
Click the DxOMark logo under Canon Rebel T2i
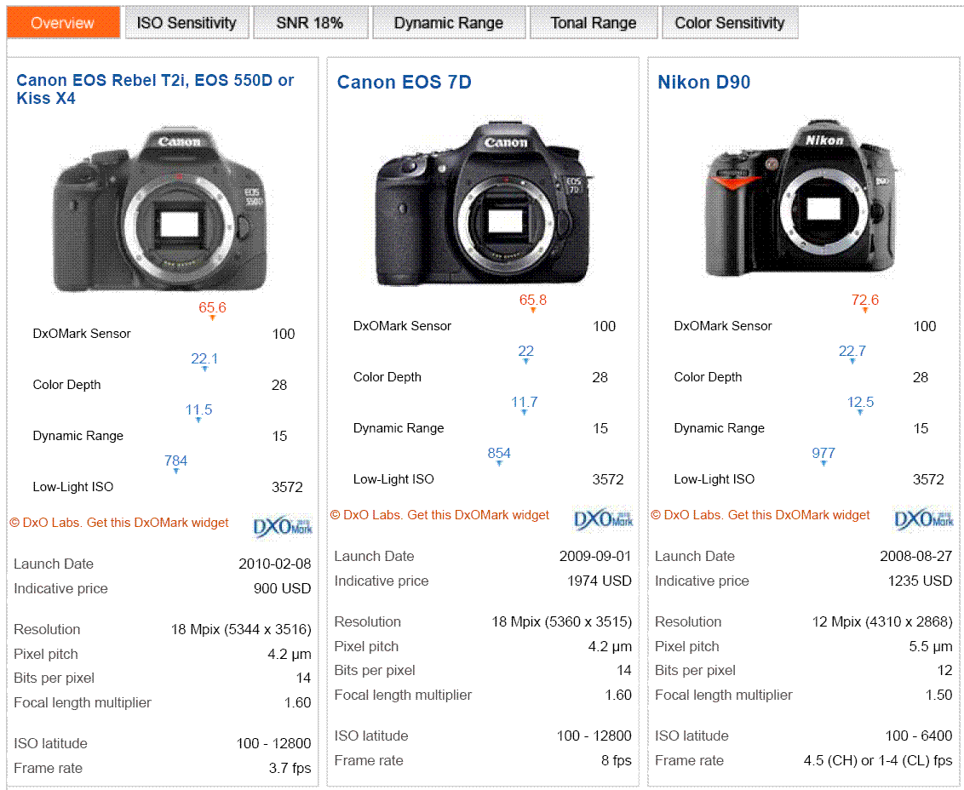[x=283, y=525]
